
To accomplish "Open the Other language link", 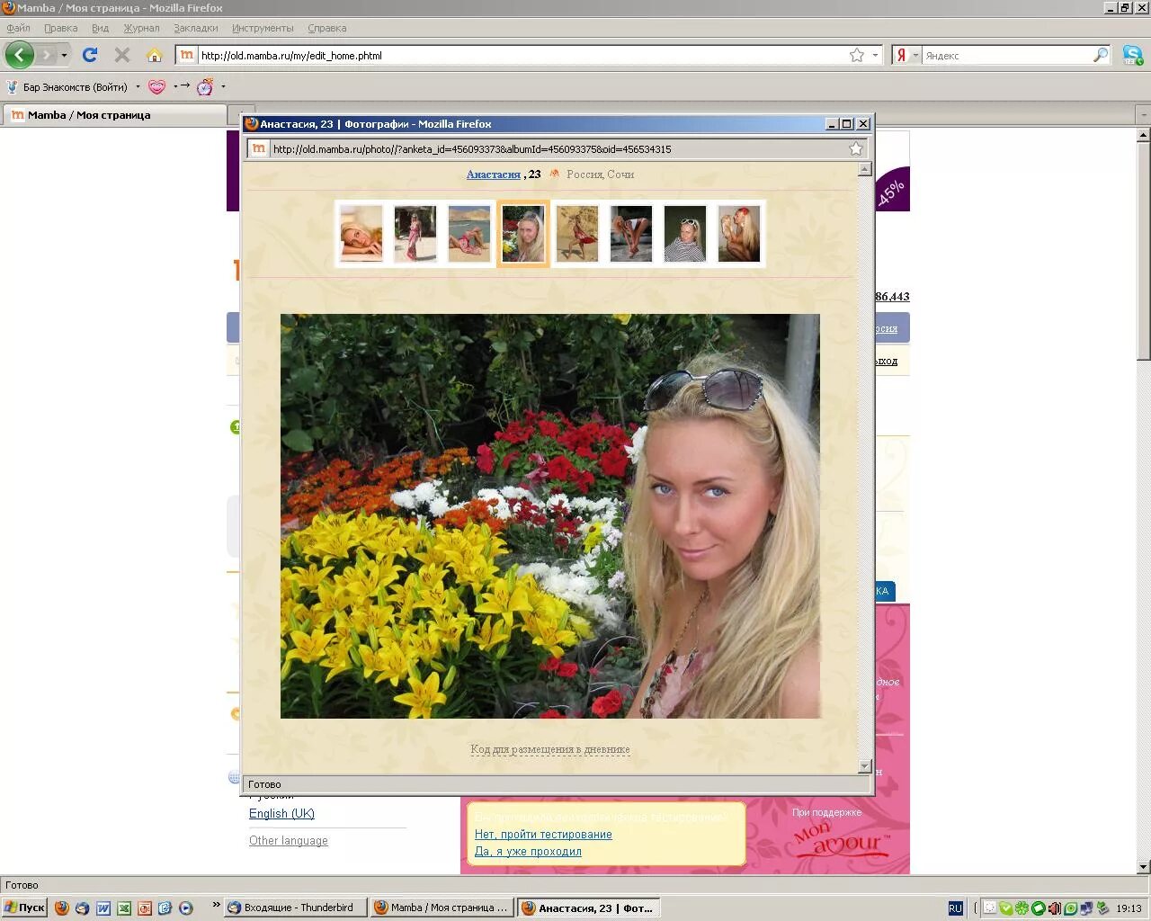I will point(289,840).
